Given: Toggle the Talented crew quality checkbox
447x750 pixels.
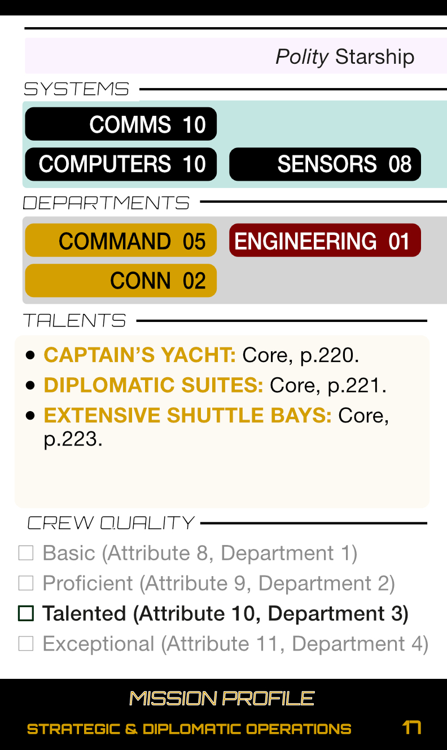Looking at the screenshot, I should (x=26, y=613).
